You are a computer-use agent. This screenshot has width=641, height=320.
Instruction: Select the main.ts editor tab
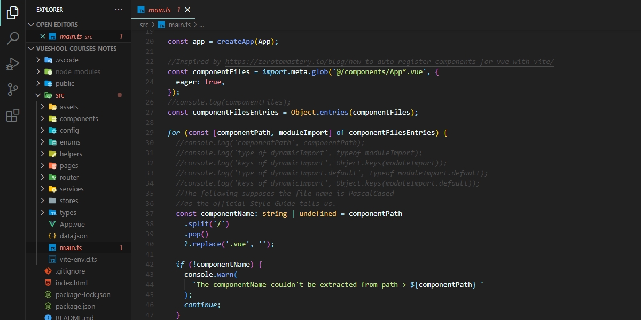coord(160,10)
